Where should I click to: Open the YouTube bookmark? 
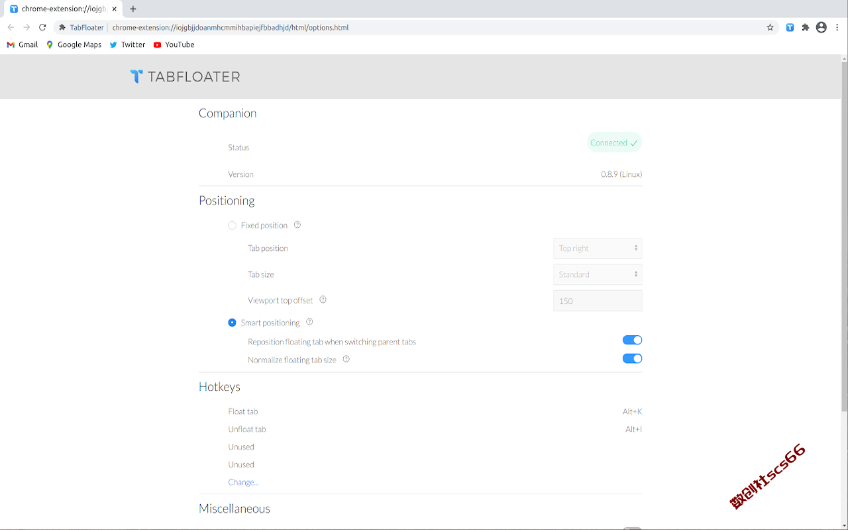click(x=174, y=44)
